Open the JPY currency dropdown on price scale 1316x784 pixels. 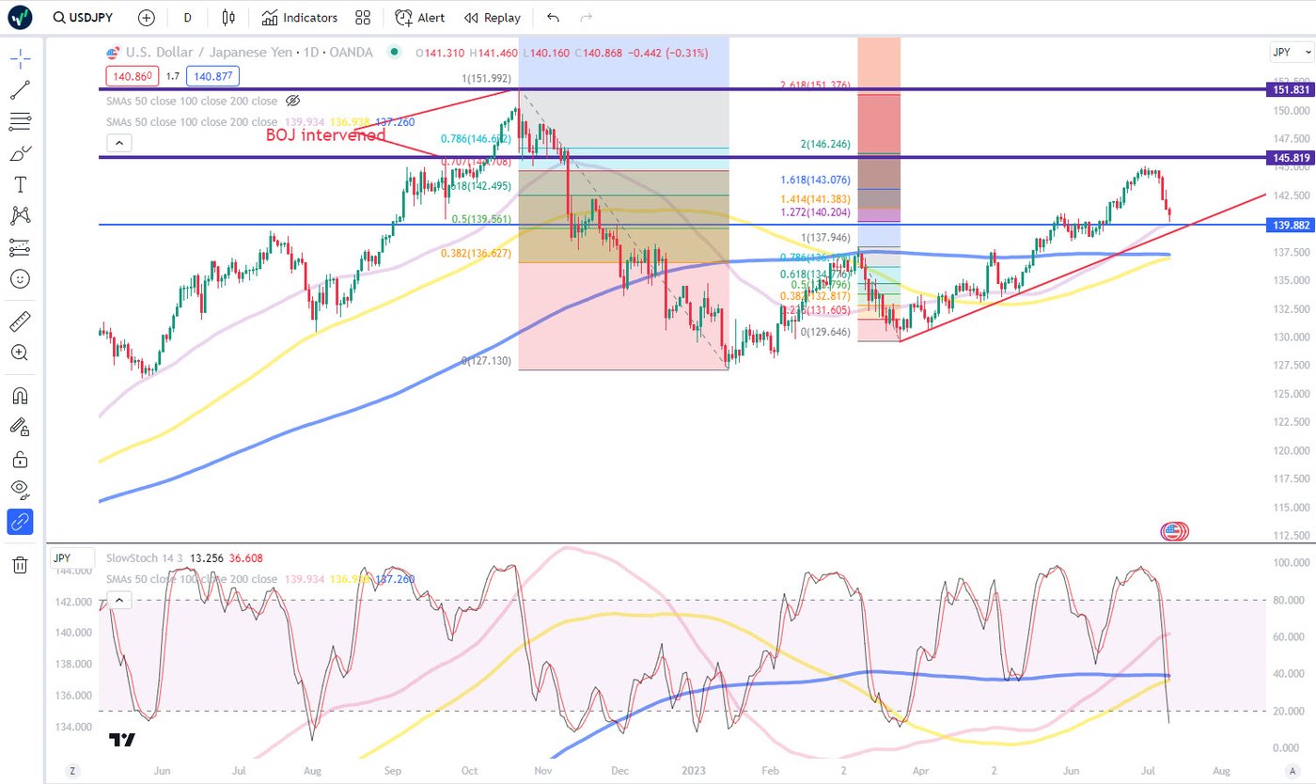click(x=1291, y=52)
